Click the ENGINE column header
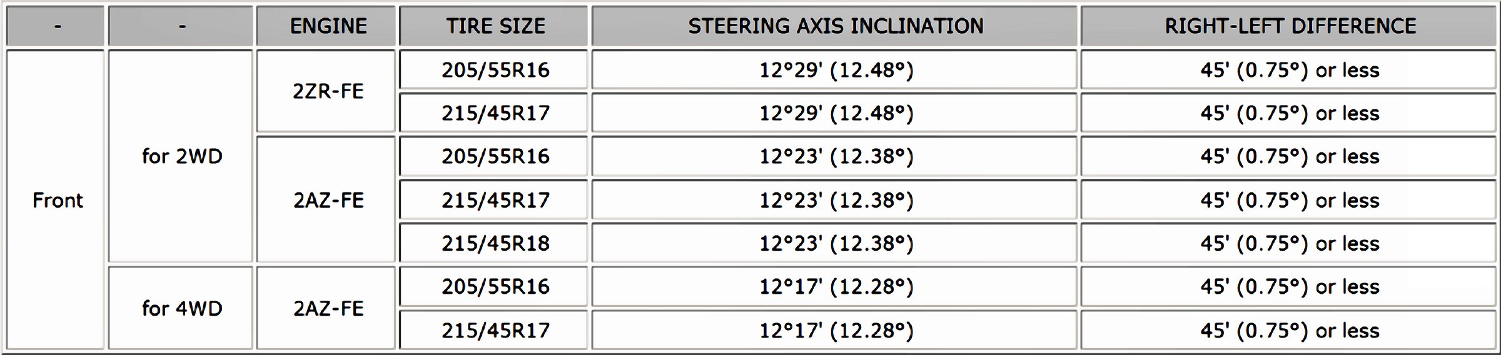Screen dimensions: 1501x355 328,26
